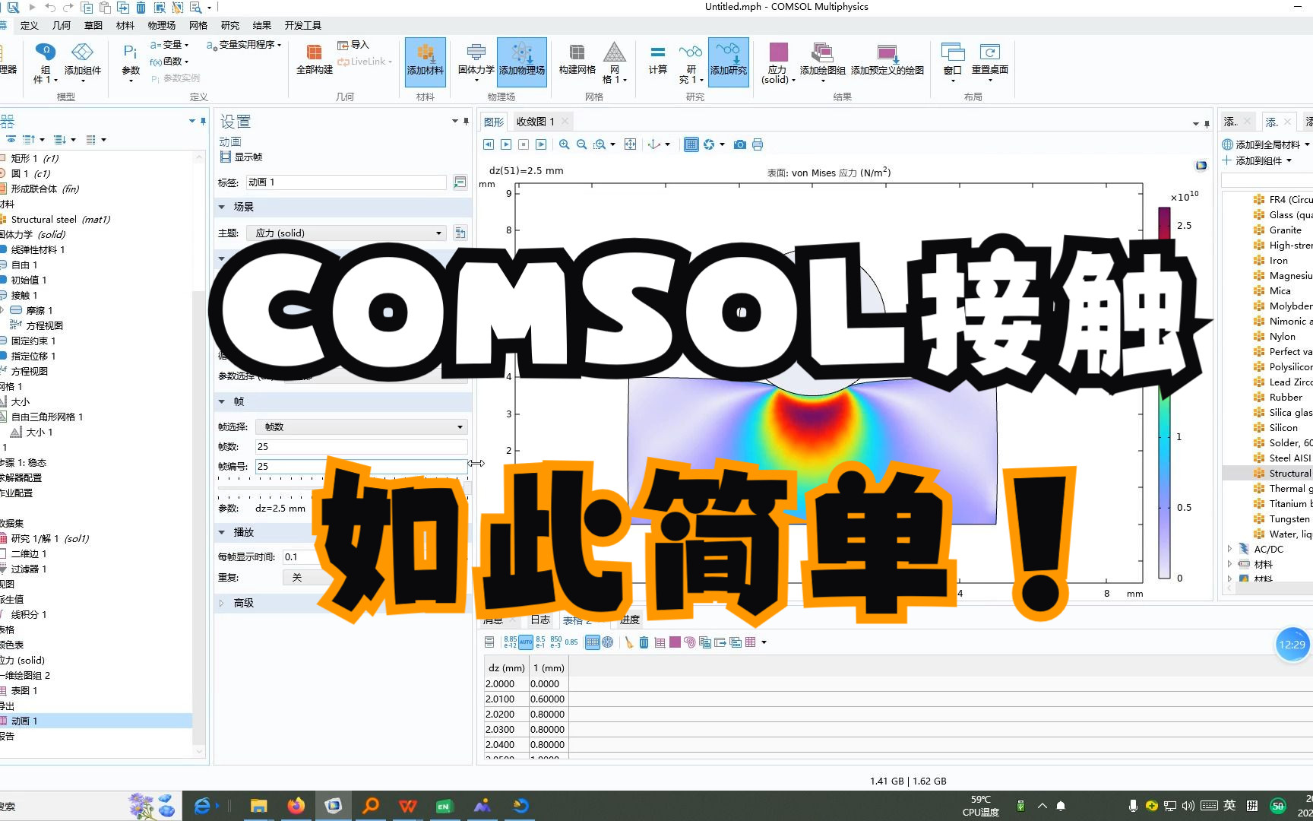This screenshot has height=821, width=1313.
Task: Open File Explorer from the taskbar
Action: [258, 806]
